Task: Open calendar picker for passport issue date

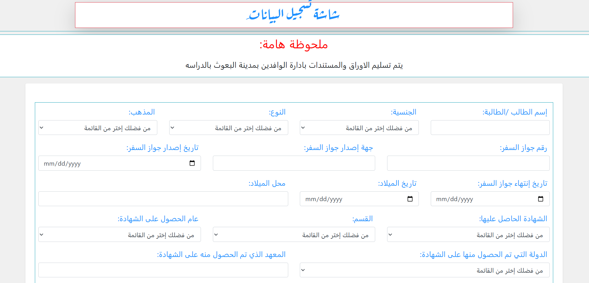Action: 192,163
